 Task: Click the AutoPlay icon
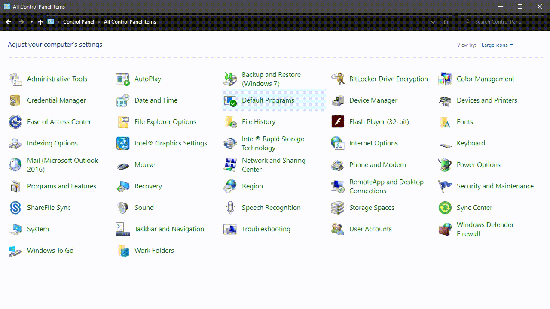(123, 79)
